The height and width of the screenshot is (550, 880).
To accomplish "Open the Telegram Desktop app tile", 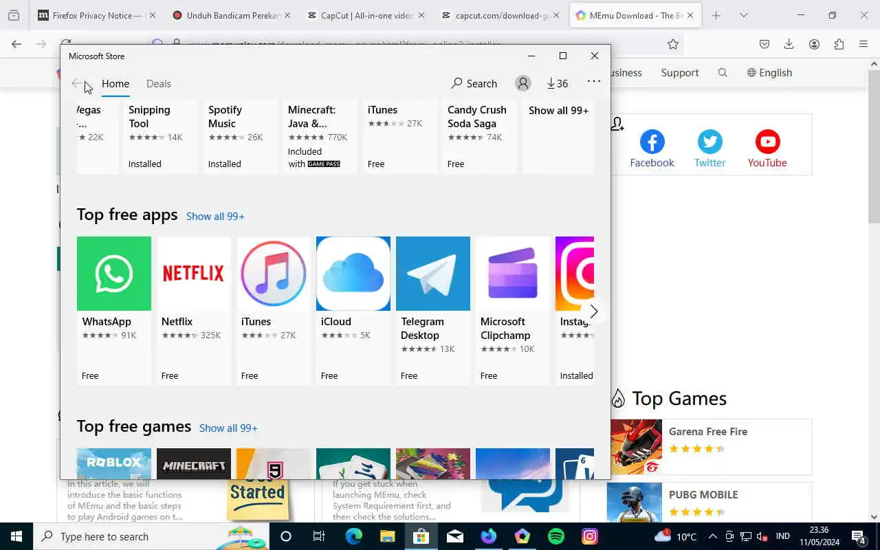I will [x=433, y=311].
